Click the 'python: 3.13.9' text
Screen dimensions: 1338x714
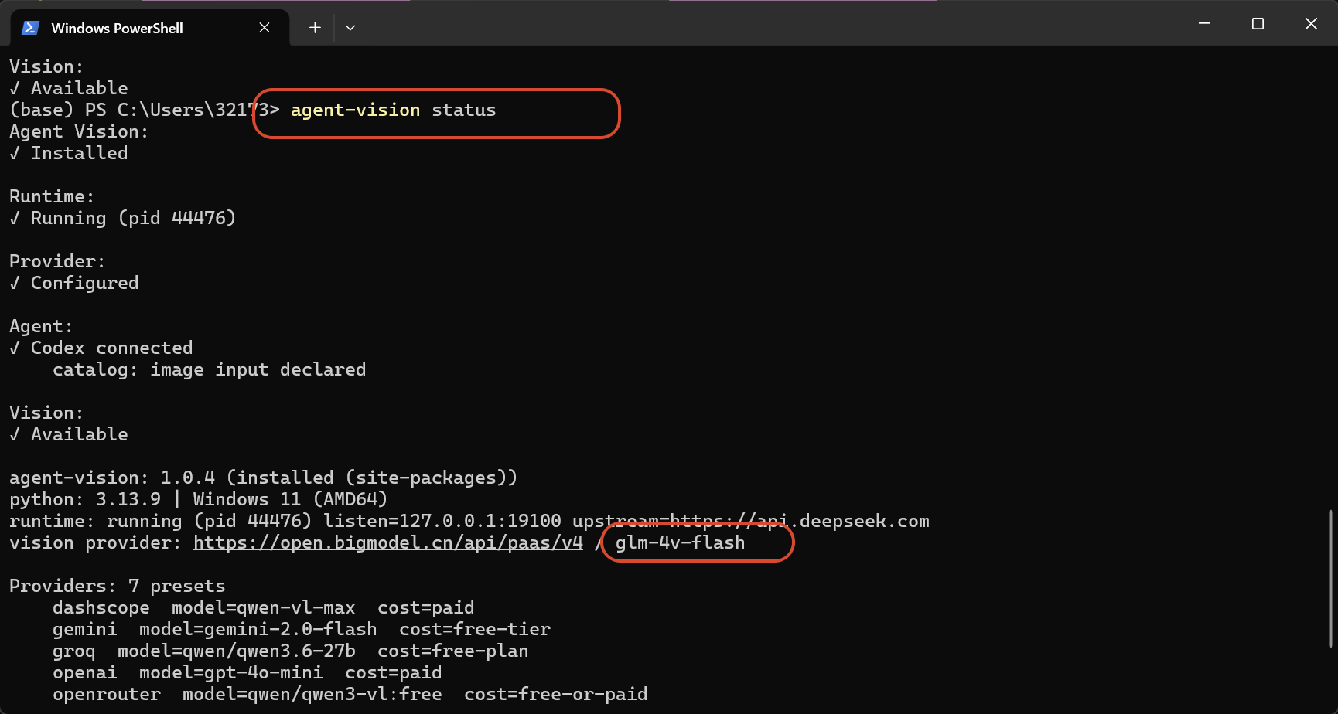(x=85, y=500)
